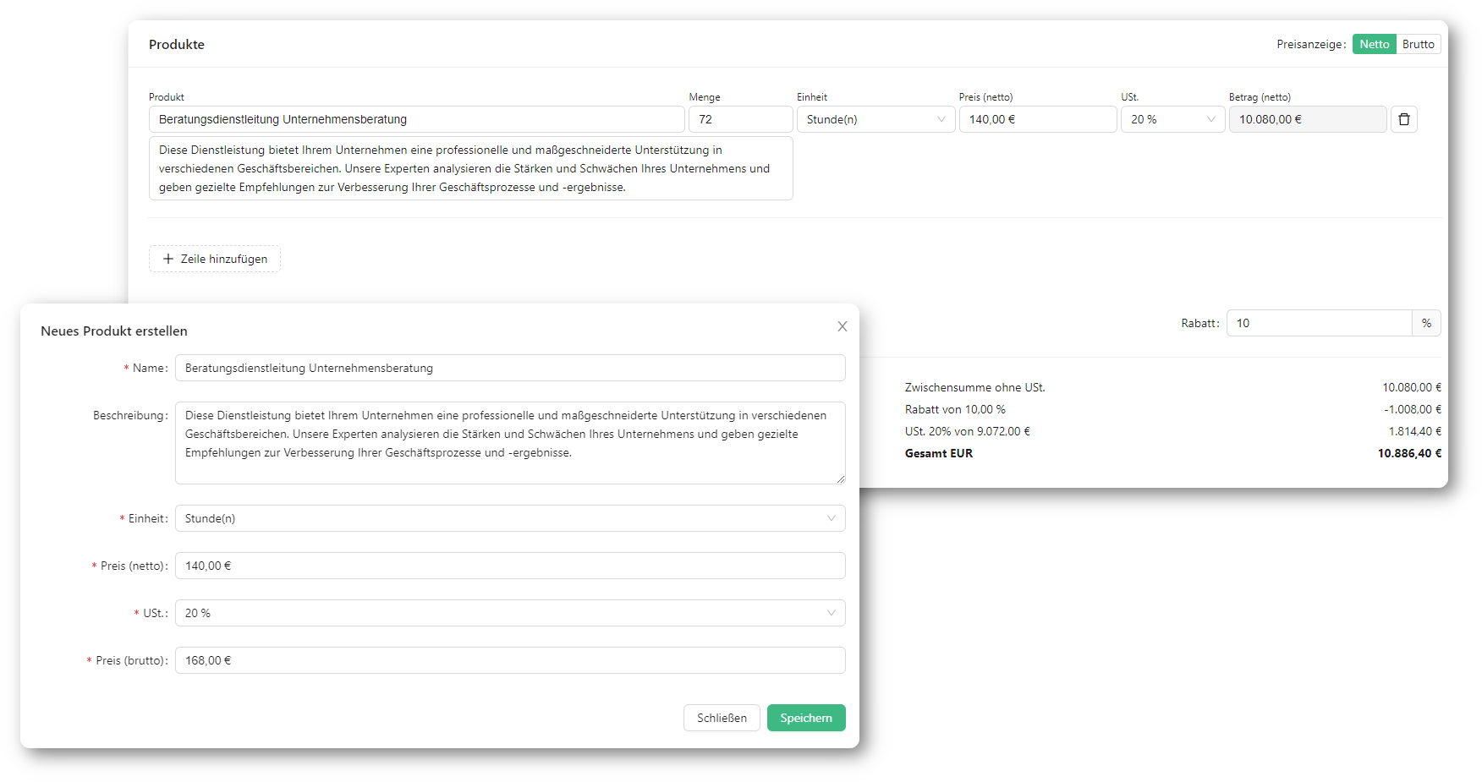Click the plus icon in Zeile hinzufügen
The image size is (1482, 782).
168,259
